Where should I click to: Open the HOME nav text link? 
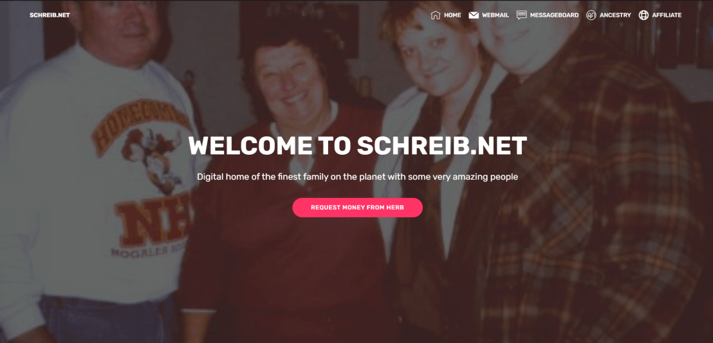point(452,15)
